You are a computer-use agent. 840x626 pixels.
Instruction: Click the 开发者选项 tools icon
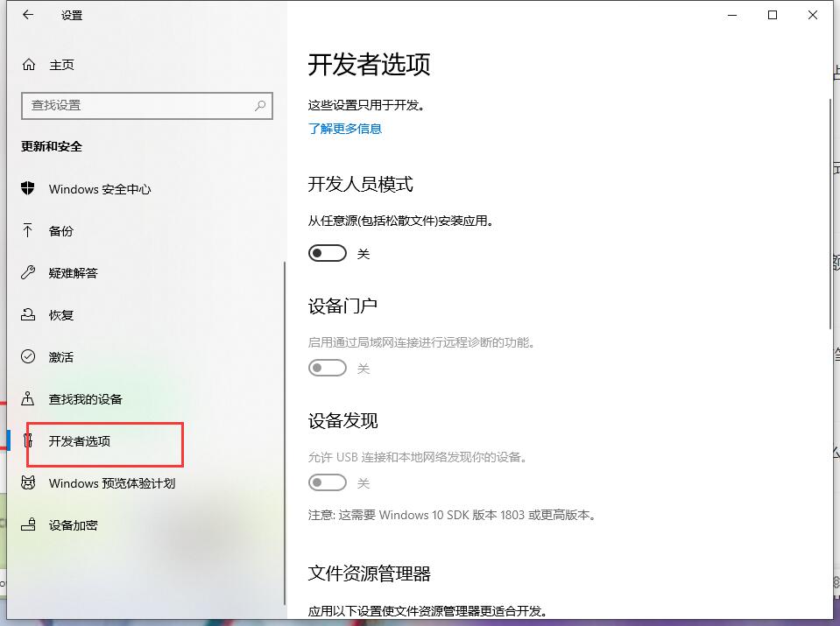pyautogui.click(x=28, y=440)
